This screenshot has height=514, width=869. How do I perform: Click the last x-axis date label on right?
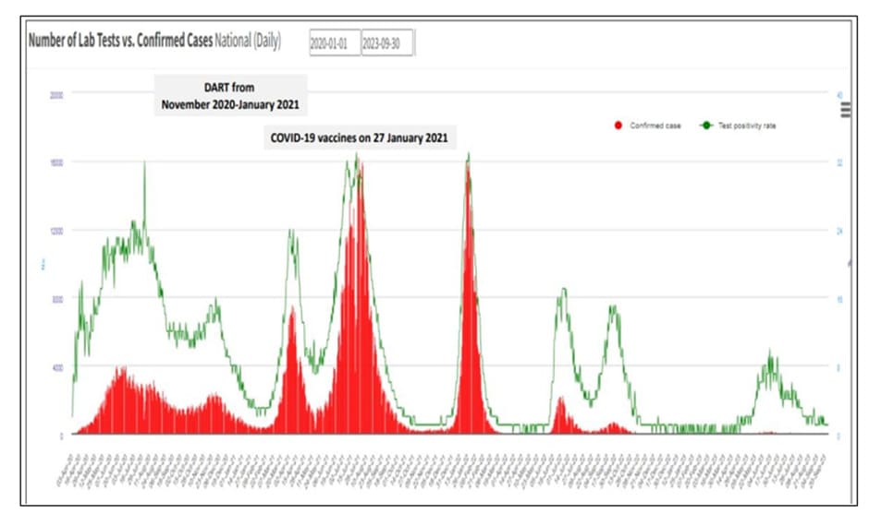tap(822, 466)
